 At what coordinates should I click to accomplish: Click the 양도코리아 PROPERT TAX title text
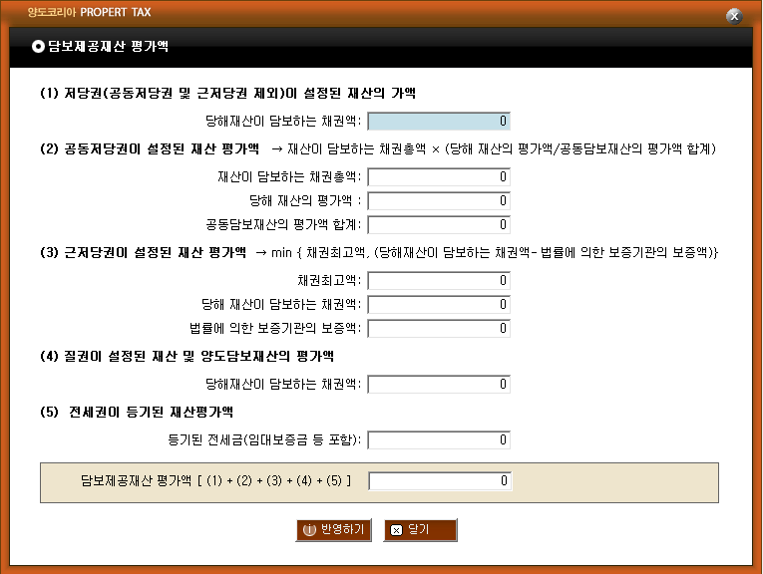tap(89, 12)
